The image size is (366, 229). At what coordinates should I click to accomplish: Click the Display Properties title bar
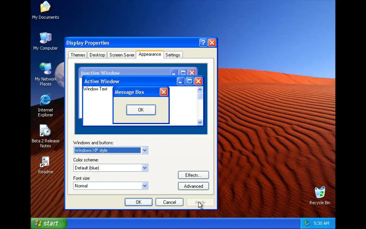[141, 43]
